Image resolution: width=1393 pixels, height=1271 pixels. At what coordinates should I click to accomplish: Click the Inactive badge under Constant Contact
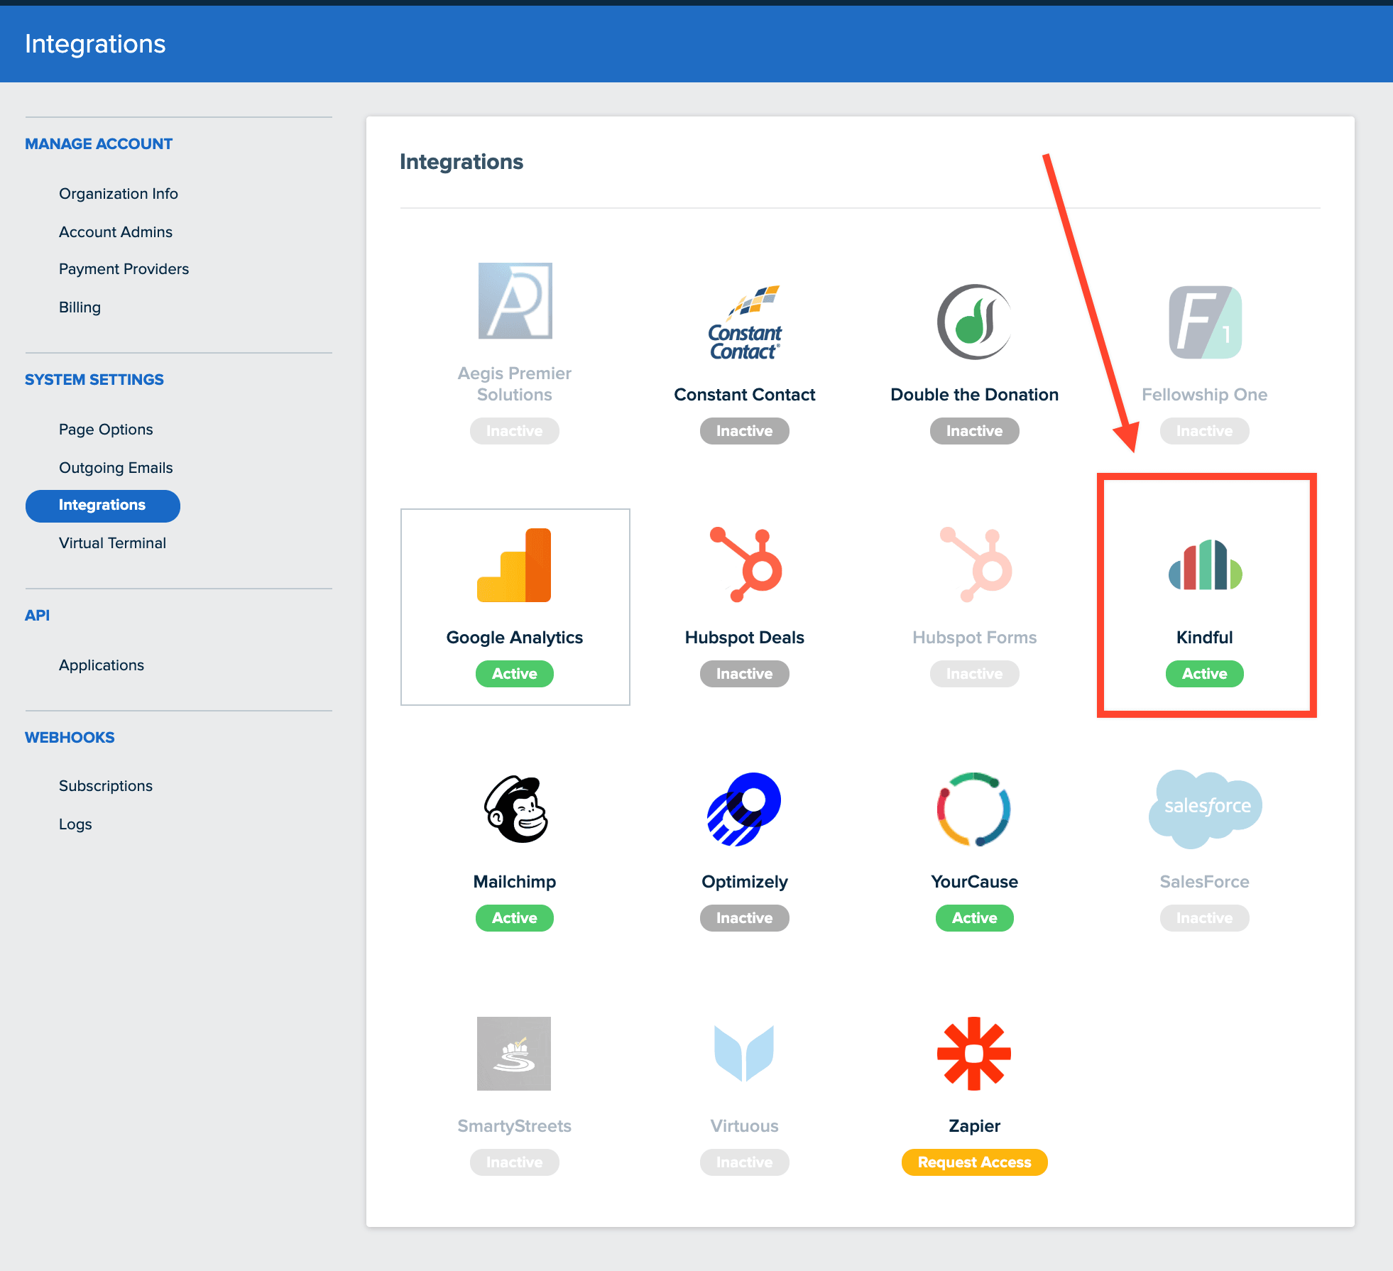(x=745, y=431)
